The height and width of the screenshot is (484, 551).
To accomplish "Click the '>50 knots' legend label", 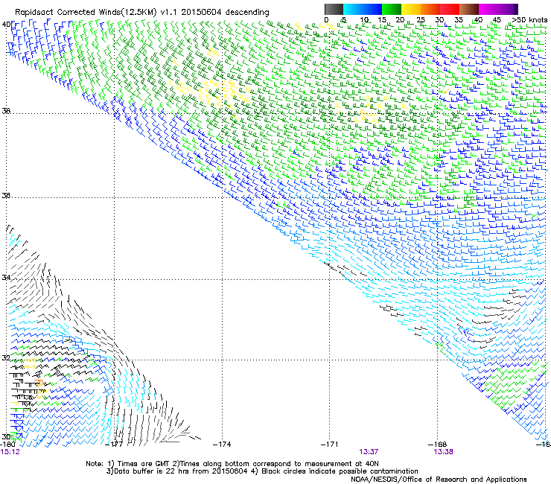I will pyautogui.click(x=529, y=19).
